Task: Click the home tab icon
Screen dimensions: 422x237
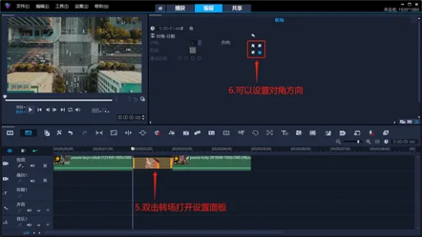Action: tap(160, 8)
